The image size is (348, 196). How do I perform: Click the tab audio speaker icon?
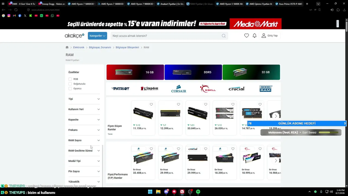point(332,10)
